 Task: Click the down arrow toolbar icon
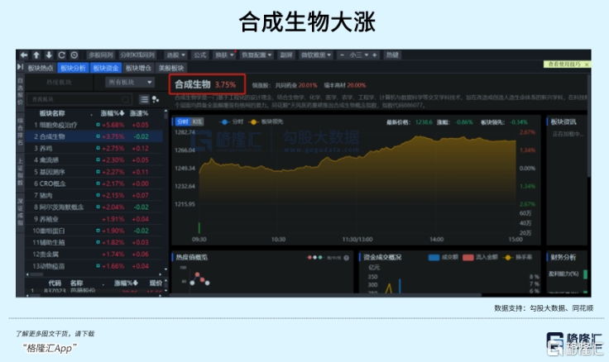pyautogui.click(x=49, y=55)
